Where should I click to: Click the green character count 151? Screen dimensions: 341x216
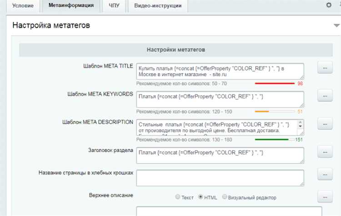coord(299,140)
